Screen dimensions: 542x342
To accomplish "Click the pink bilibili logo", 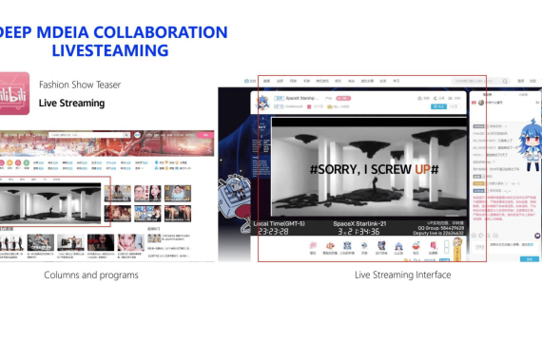I will [14, 93].
